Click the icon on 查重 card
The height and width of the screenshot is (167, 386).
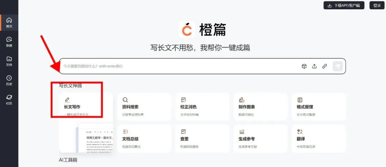(x=183, y=132)
